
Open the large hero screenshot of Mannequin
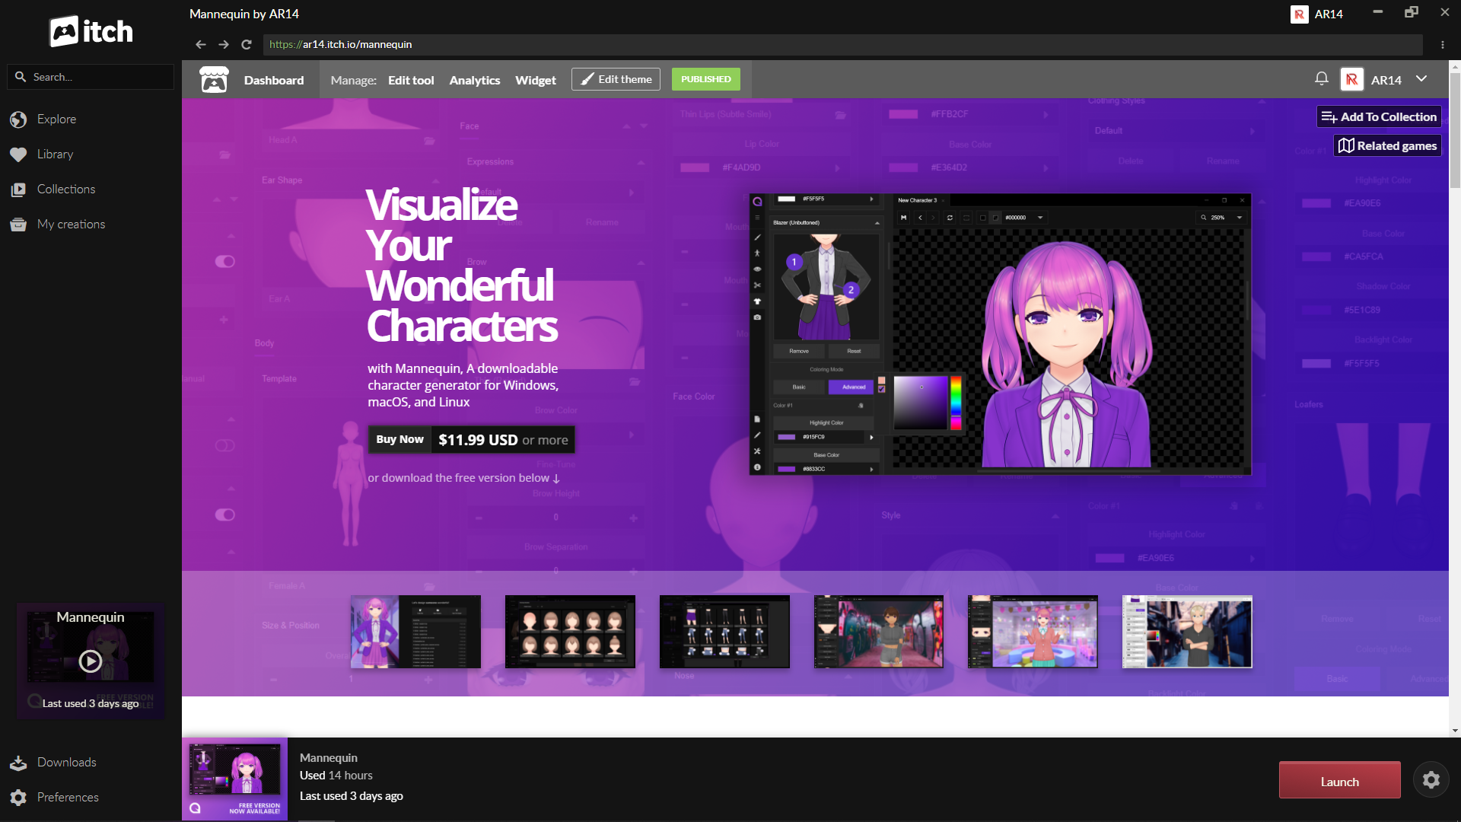tap(1001, 334)
